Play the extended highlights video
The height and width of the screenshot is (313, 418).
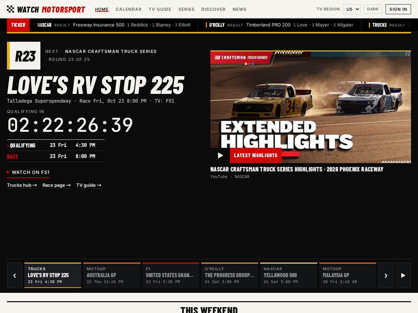click(x=220, y=155)
